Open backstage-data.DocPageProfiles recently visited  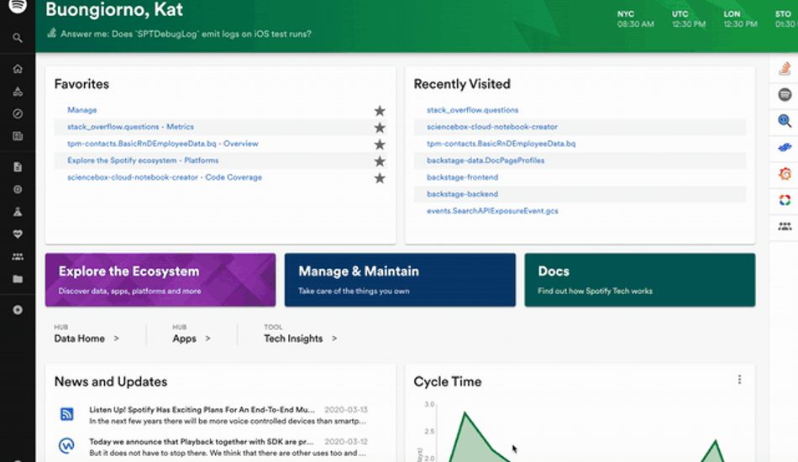(x=486, y=160)
